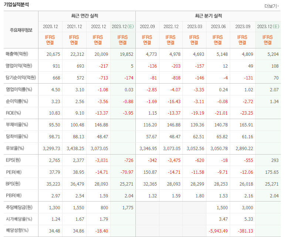Viewport: 286px width, 237px height.
Task: Click the estimated sales value 19,852
Action: 127,54
